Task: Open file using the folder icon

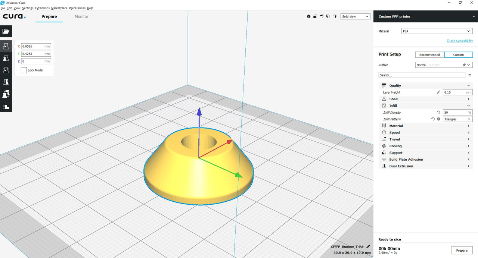Action: [6, 31]
